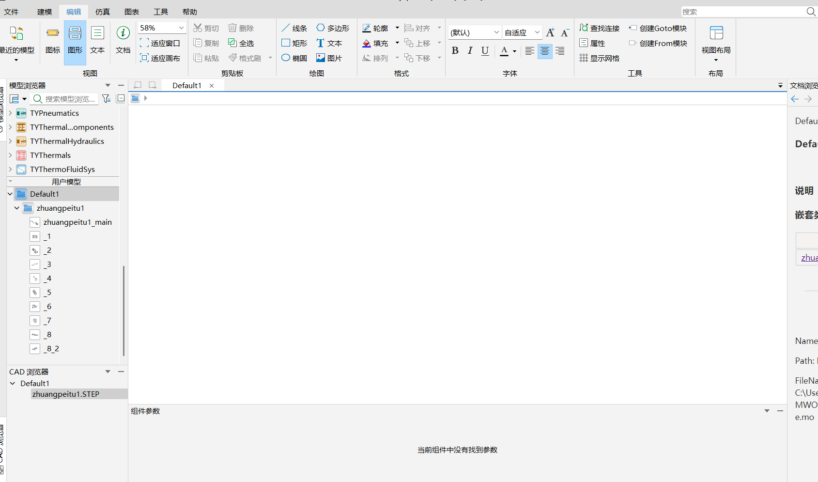Select zhuangpeitu1_main in the tree
The height and width of the screenshot is (482, 818).
tap(77, 222)
